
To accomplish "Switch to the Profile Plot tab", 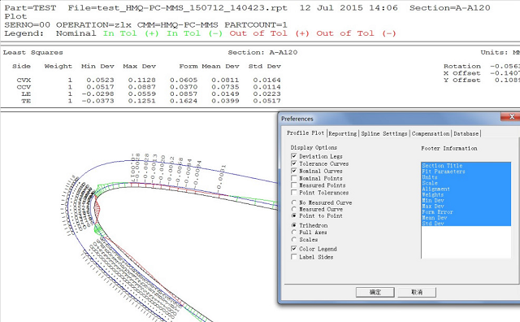I will (305, 133).
